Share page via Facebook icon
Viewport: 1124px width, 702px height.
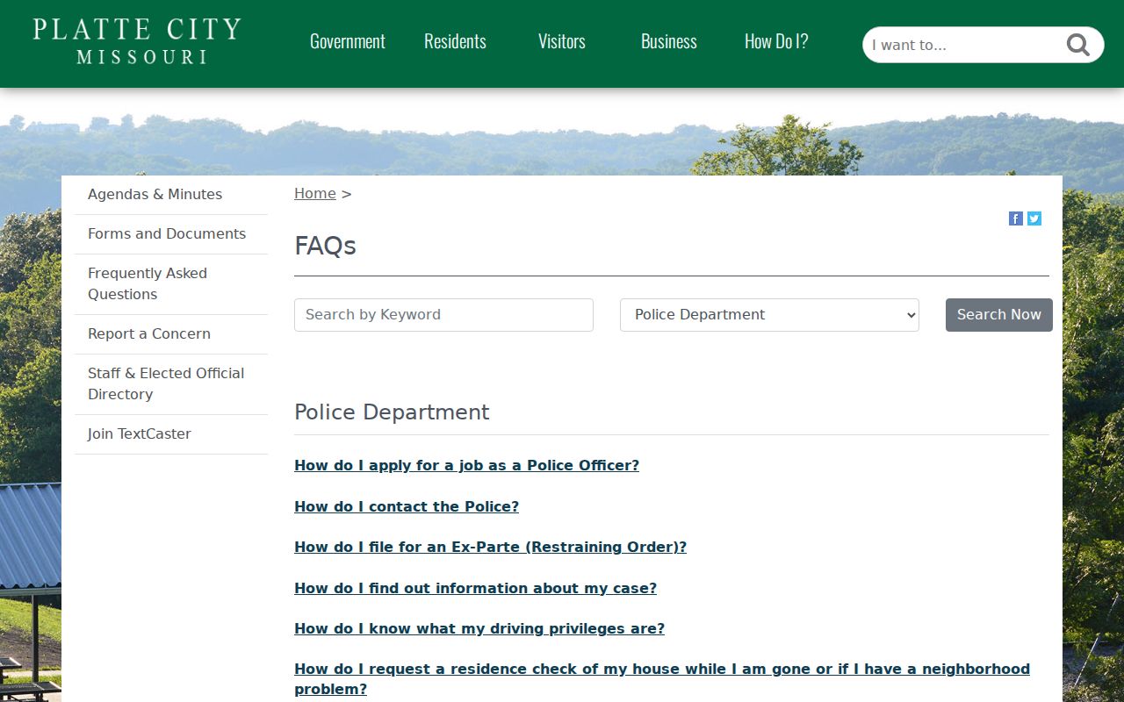(1016, 218)
